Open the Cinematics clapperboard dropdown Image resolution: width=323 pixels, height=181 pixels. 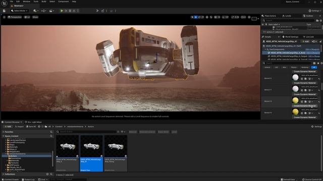(x=51, y=11)
